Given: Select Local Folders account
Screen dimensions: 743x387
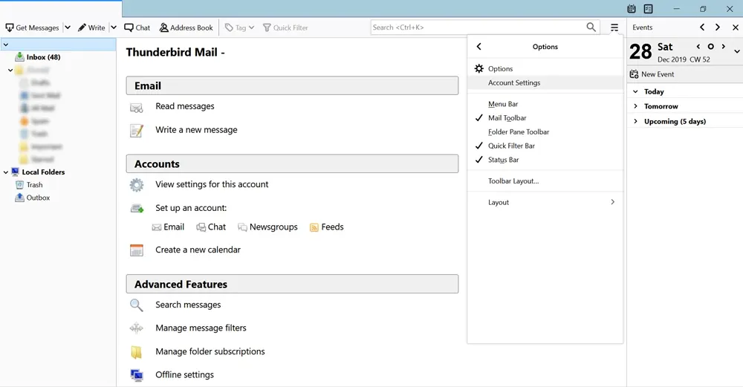Looking at the screenshot, I should [x=43, y=172].
